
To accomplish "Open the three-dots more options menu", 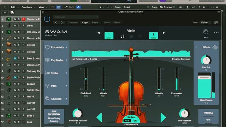I will (x=216, y=33).
